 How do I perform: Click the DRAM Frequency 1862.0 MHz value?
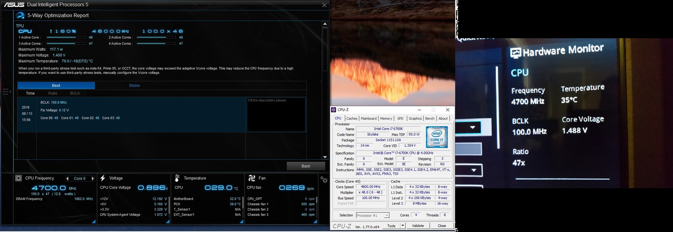click(85, 199)
